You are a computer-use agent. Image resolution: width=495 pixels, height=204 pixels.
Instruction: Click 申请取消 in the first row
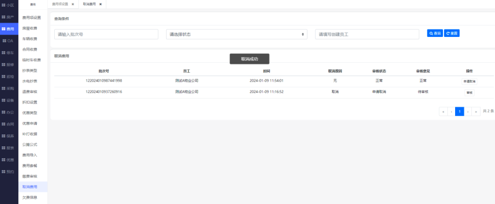pyautogui.click(x=469, y=81)
